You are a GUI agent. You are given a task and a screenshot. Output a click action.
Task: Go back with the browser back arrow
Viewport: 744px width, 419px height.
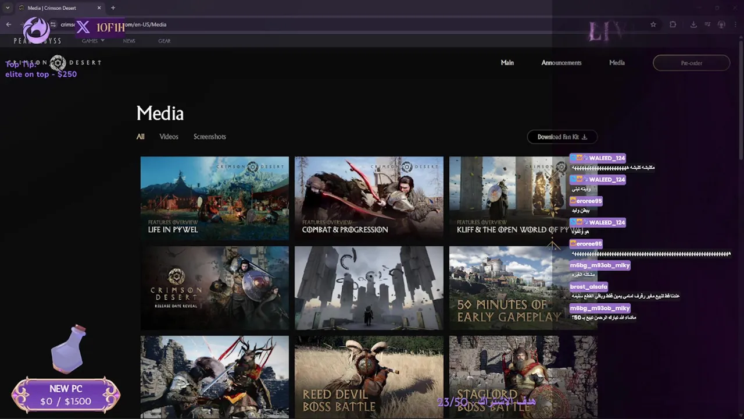[9, 24]
